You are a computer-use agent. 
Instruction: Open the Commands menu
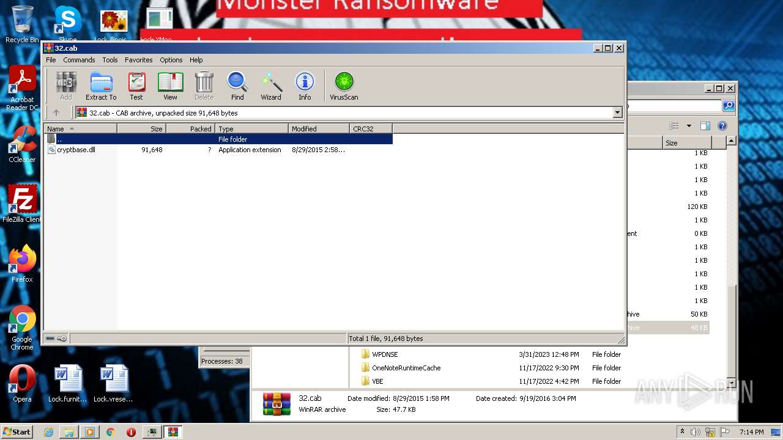pyautogui.click(x=79, y=60)
